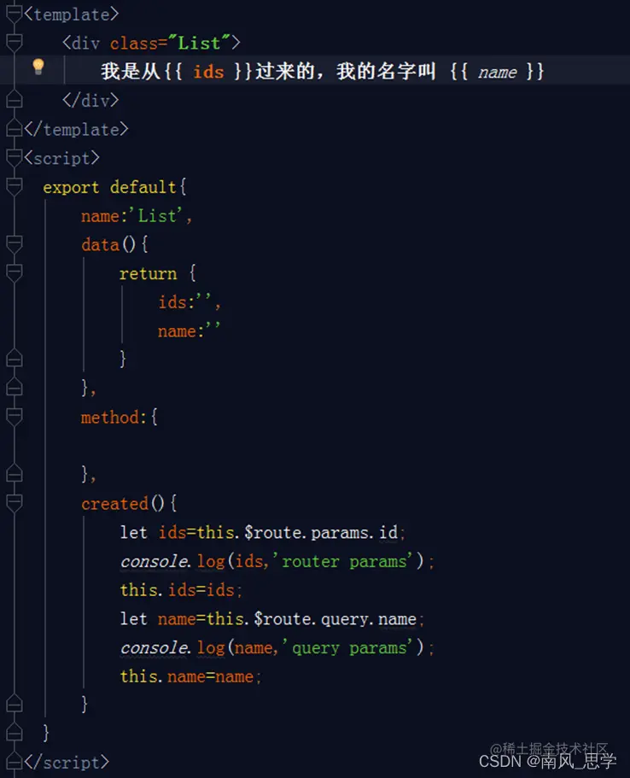Viewport: 630px width, 778px height.
Task: Fold at the closing </div> gutter marker
Action: tap(14, 100)
